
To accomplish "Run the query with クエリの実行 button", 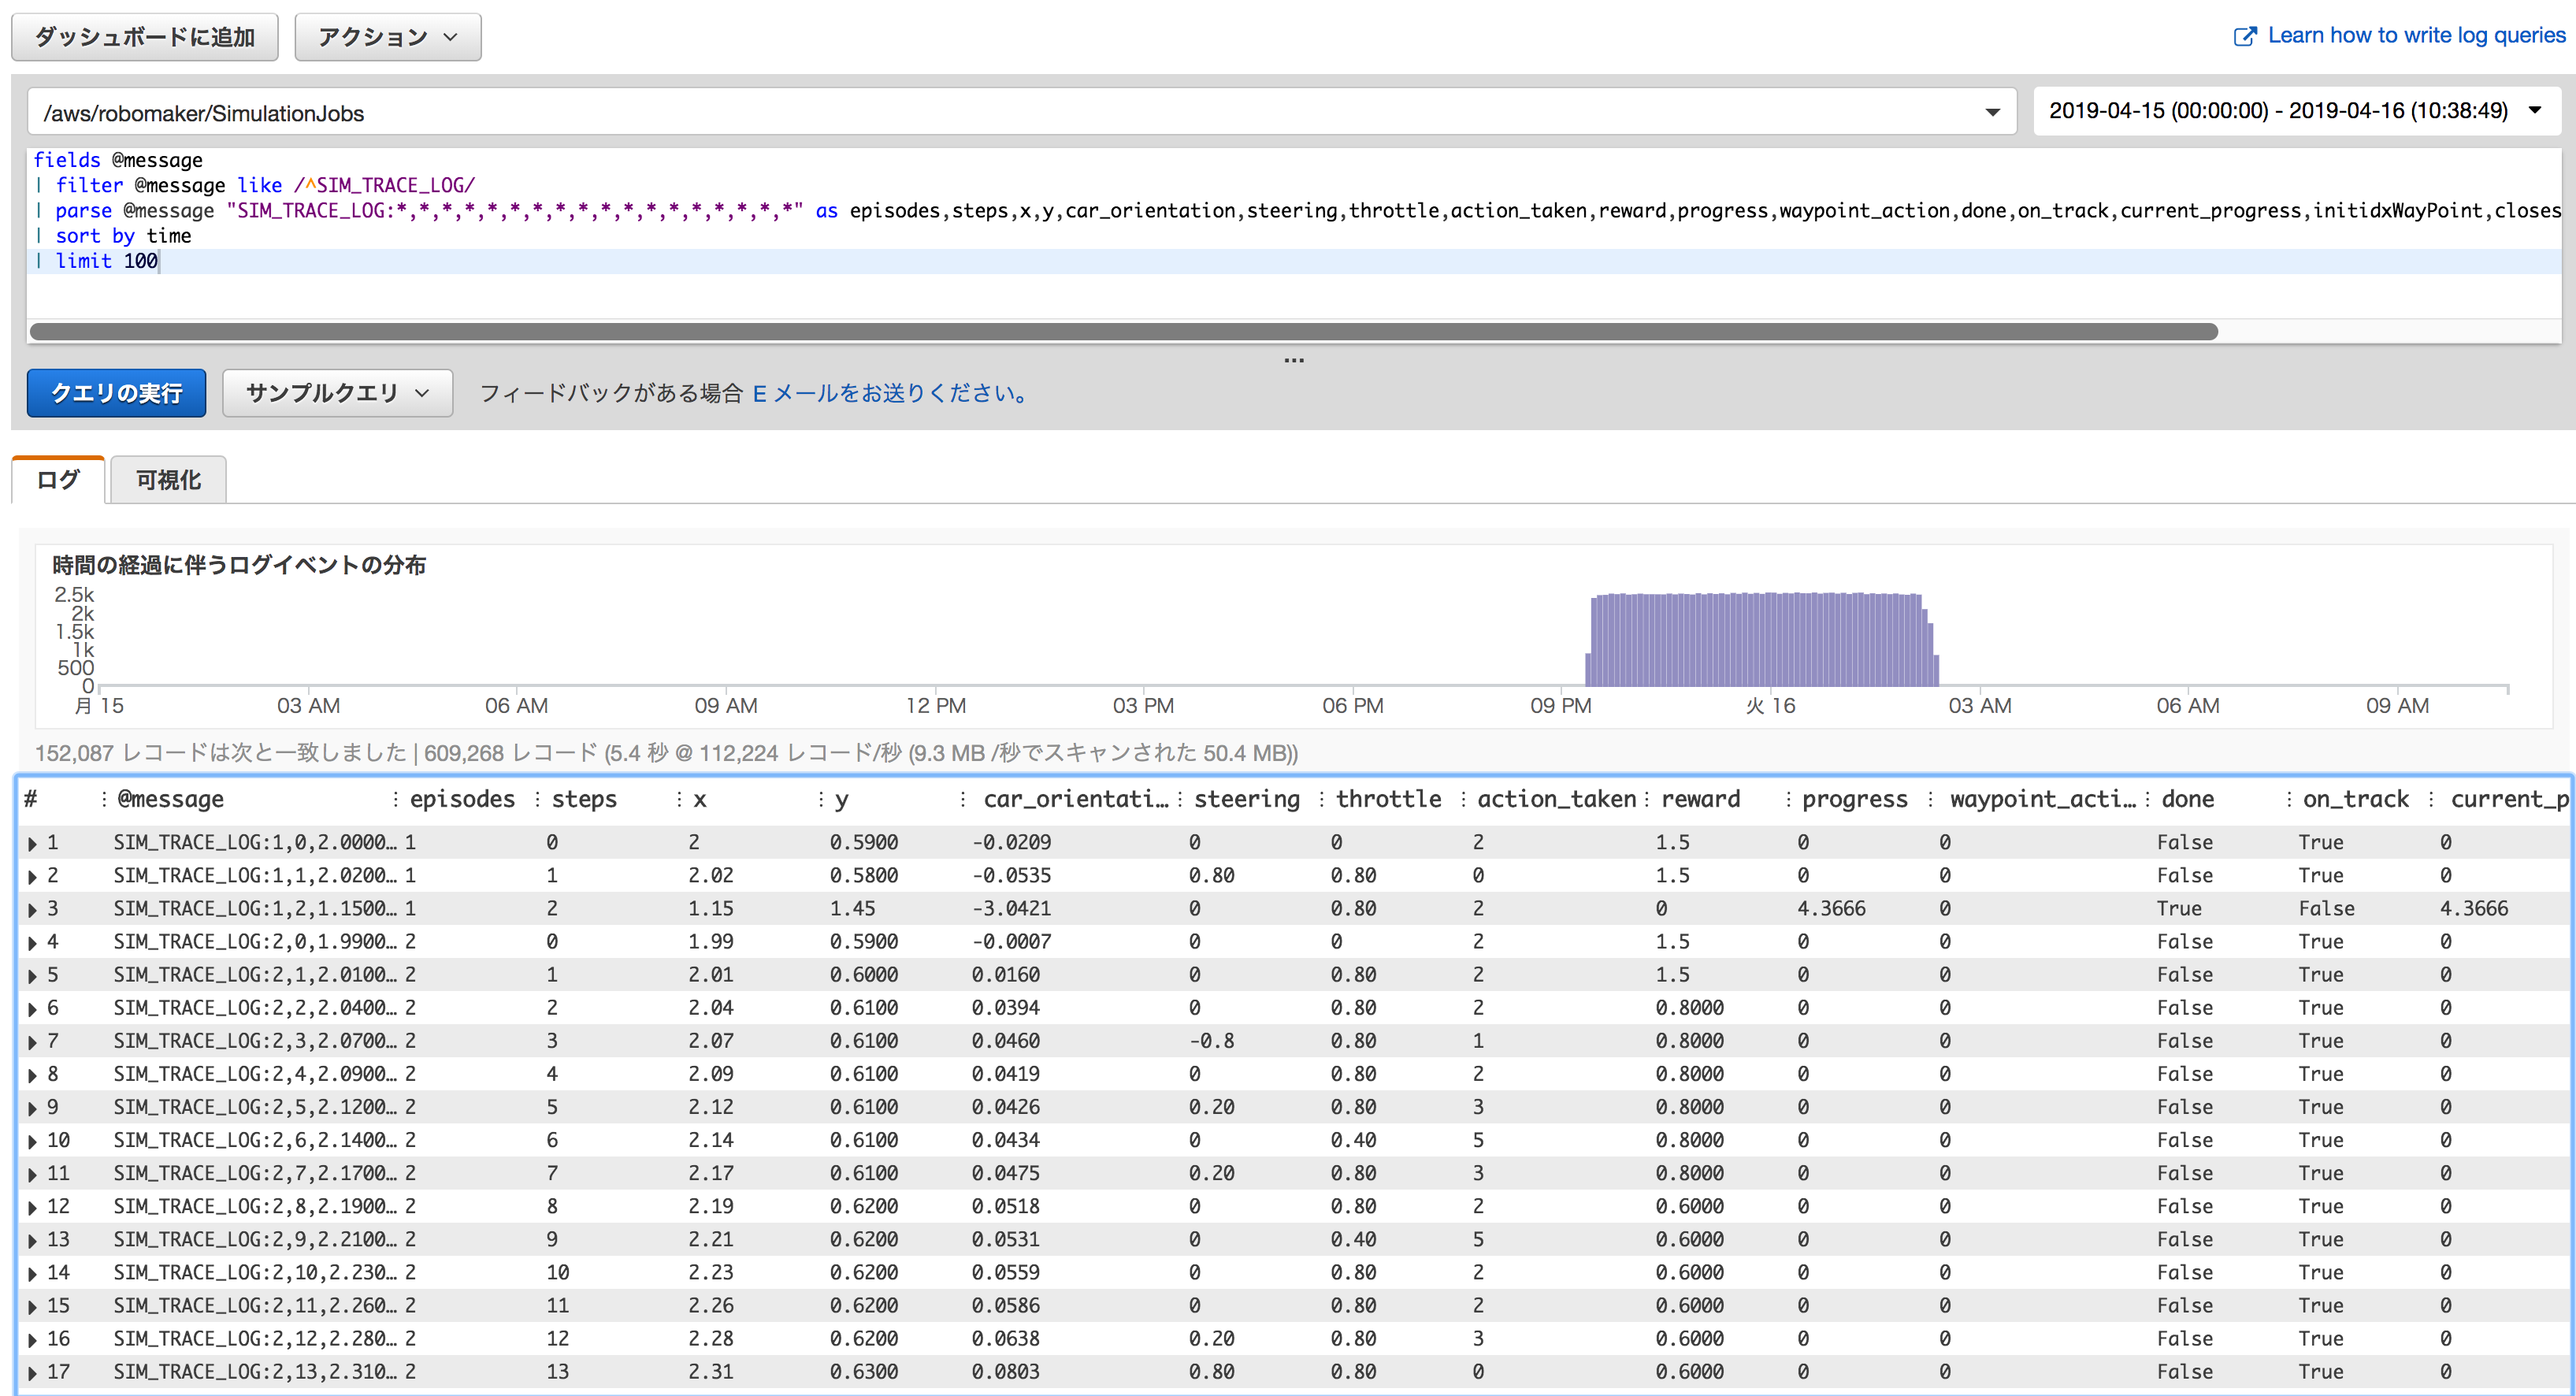I will [x=116, y=393].
